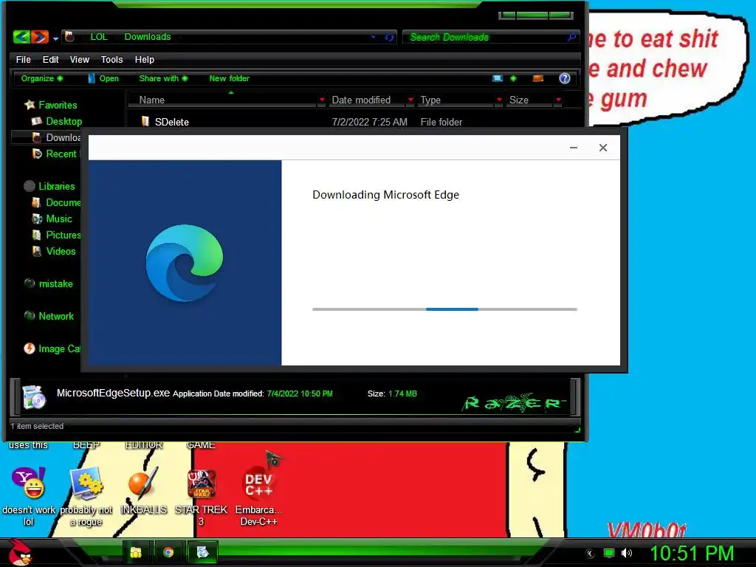Open the Share with dropdown
This screenshot has height=567, width=756.
(163, 78)
